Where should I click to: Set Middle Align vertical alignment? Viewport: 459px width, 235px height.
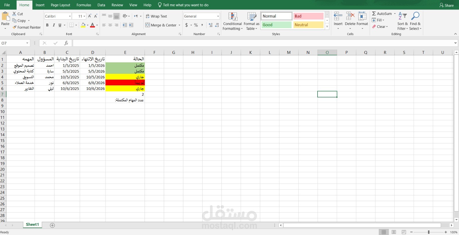pos(110,16)
